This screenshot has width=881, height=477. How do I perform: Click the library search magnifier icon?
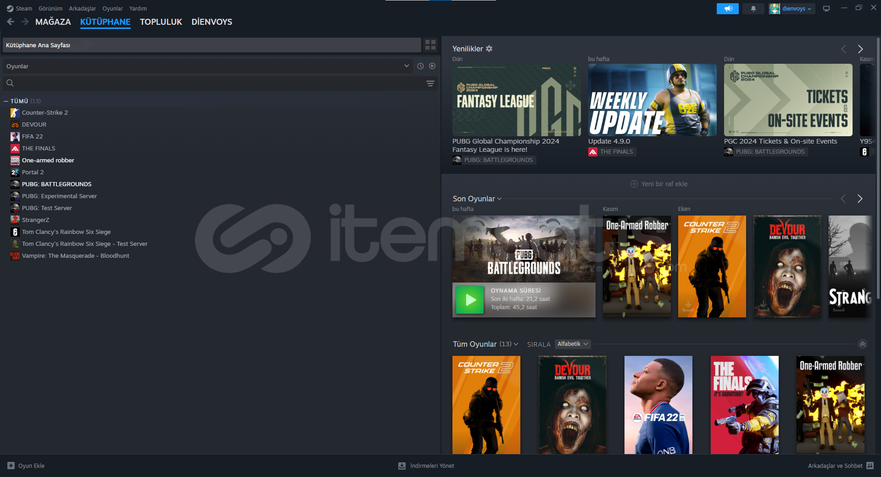pyautogui.click(x=10, y=83)
